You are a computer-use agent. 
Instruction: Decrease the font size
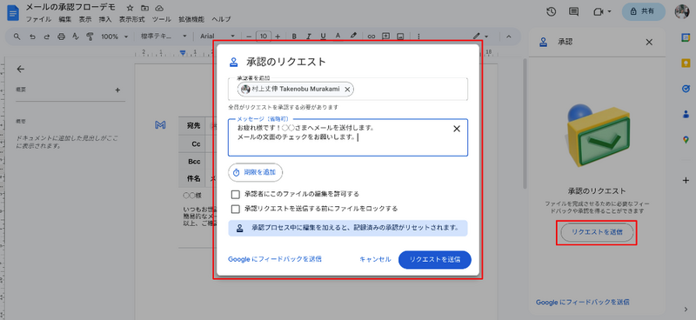click(x=249, y=37)
